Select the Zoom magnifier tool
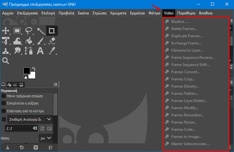 click(x=6, y=61)
